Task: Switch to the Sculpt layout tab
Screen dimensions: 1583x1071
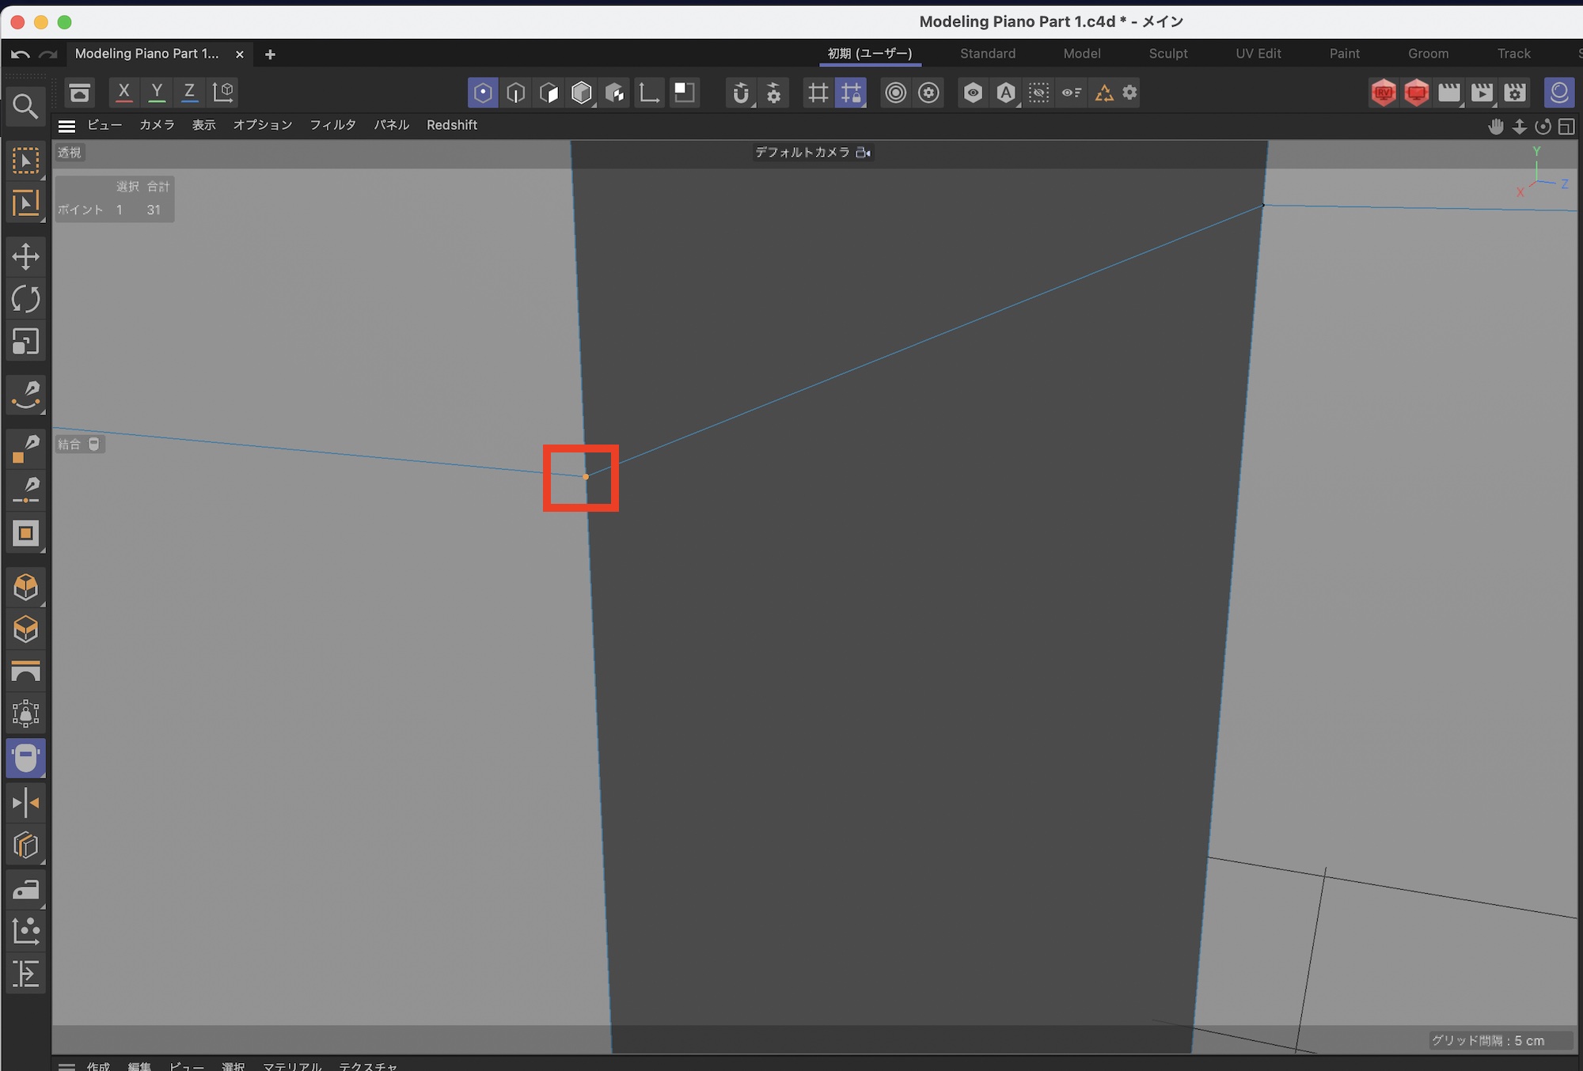Action: point(1167,54)
